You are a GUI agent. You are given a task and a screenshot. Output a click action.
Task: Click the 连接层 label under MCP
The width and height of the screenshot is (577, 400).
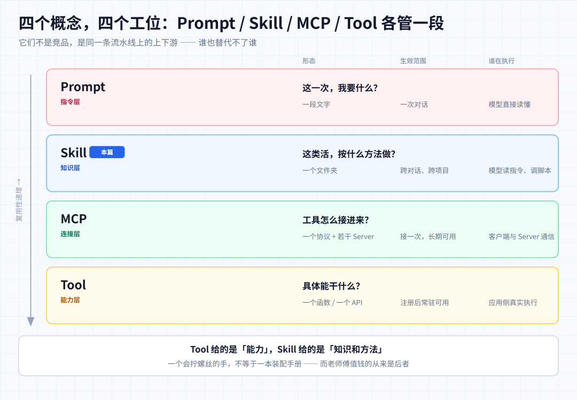[x=71, y=234]
